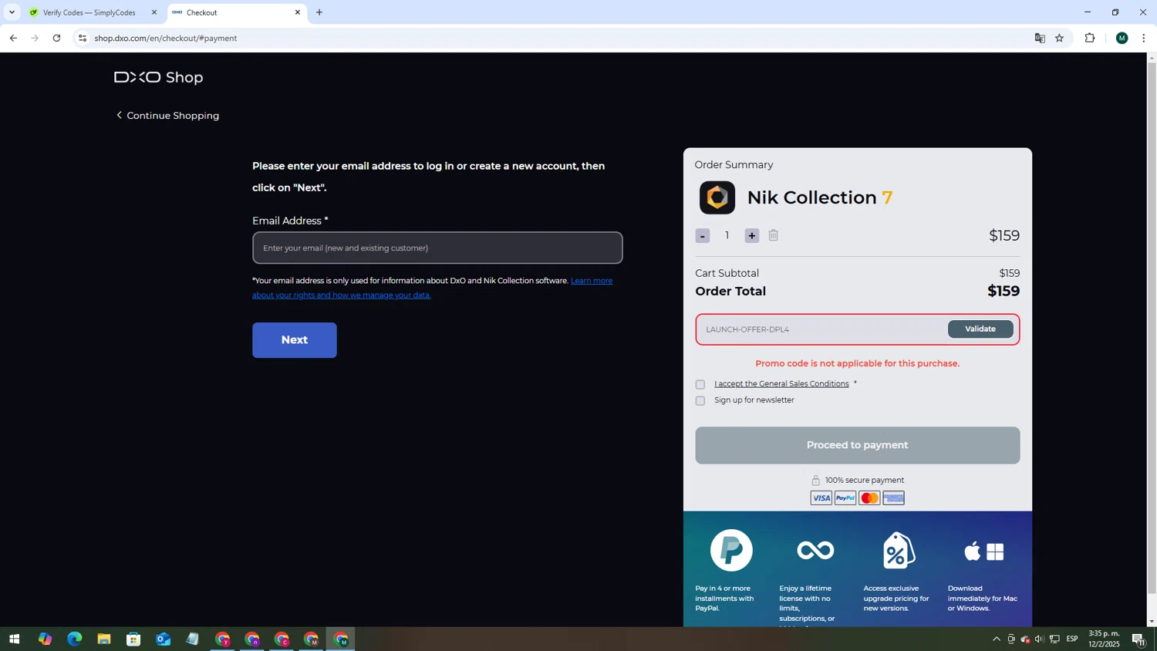The height and width of the screenshot is (651, 1157).
Task: Click the DxO Shop logo
Action: coord(159,77)
